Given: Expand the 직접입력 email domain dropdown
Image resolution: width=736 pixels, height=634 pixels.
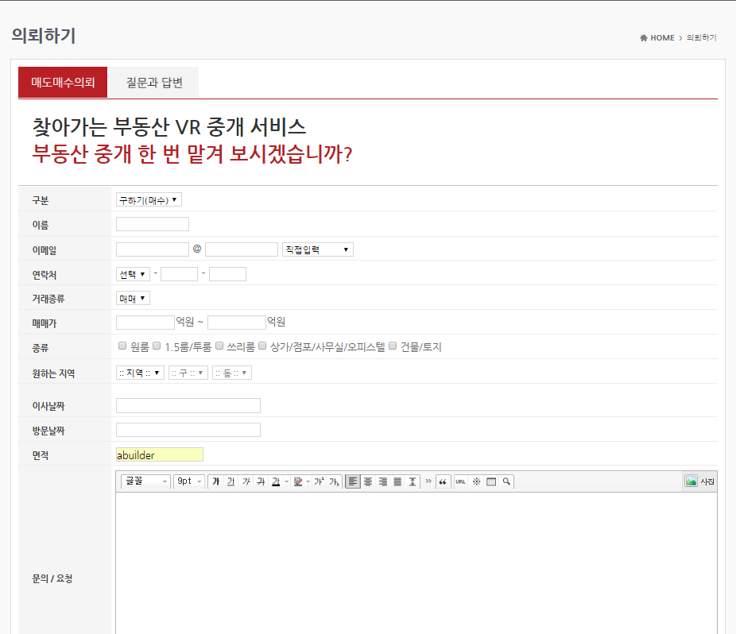Looking at the screenshot, I should tap(317, 249).
